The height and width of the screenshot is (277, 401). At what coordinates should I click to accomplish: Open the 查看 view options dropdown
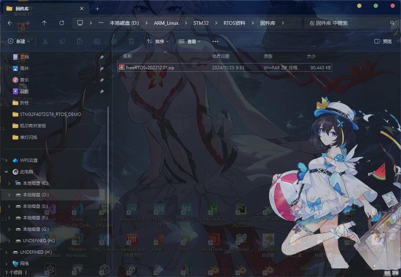pyautogui.click(x=190, y=41)
